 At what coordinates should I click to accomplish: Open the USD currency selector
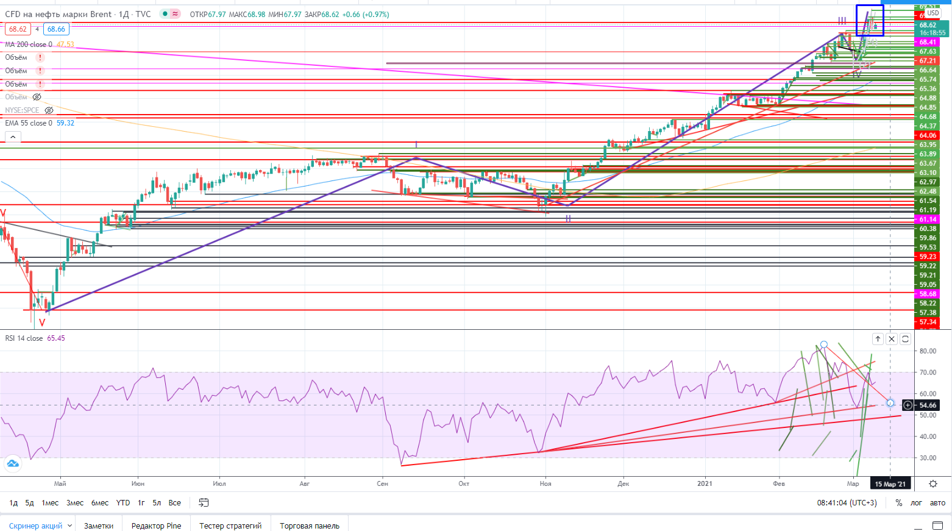pyautogui.click(x=932, y=13)
